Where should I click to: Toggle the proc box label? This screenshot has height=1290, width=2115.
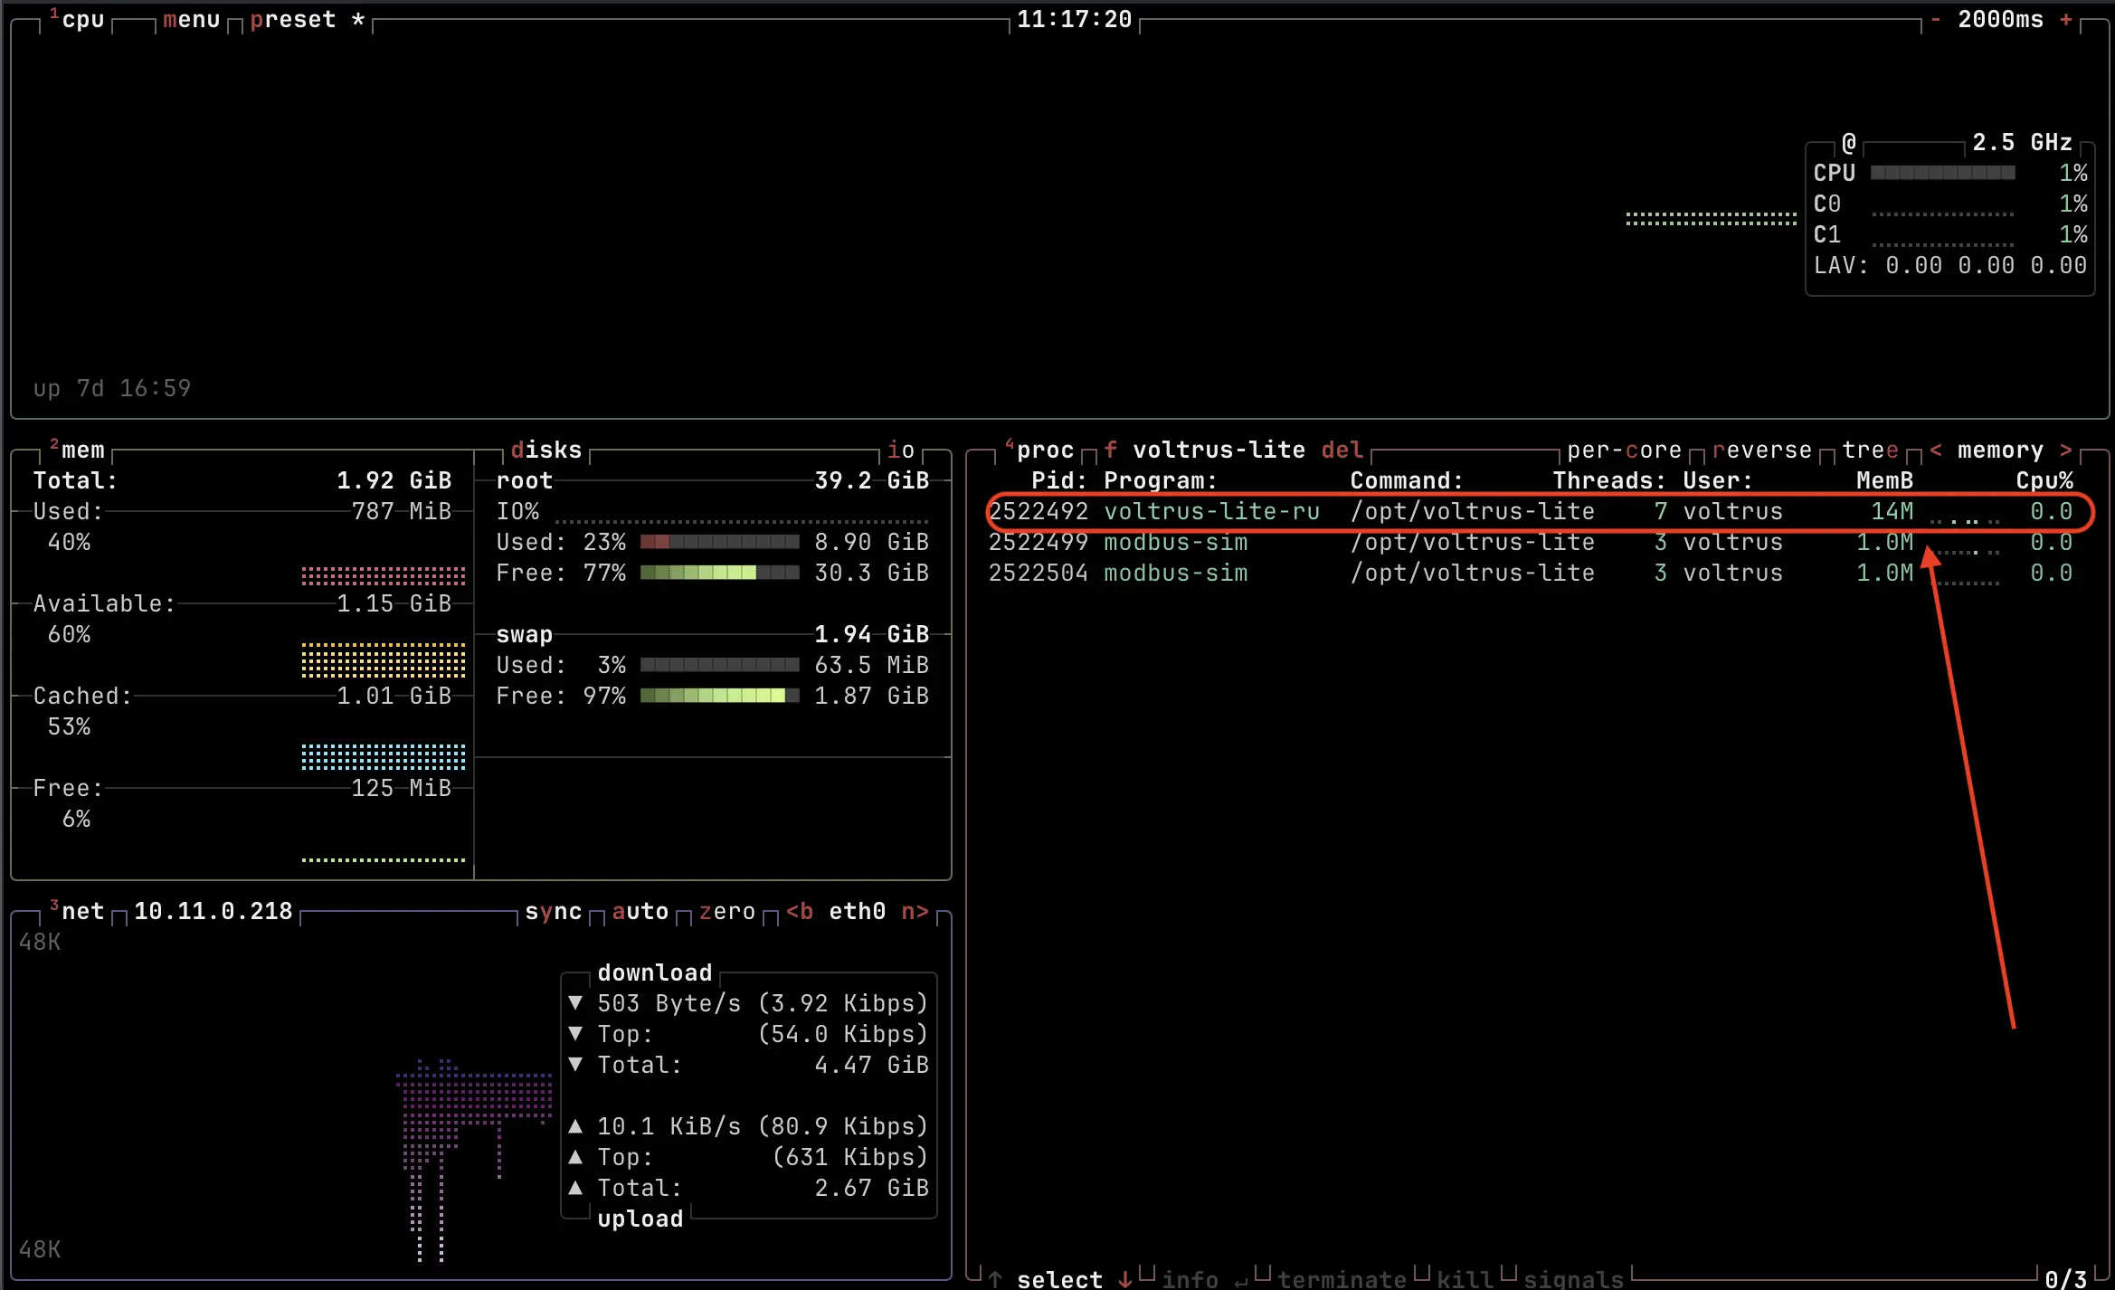1039,450
